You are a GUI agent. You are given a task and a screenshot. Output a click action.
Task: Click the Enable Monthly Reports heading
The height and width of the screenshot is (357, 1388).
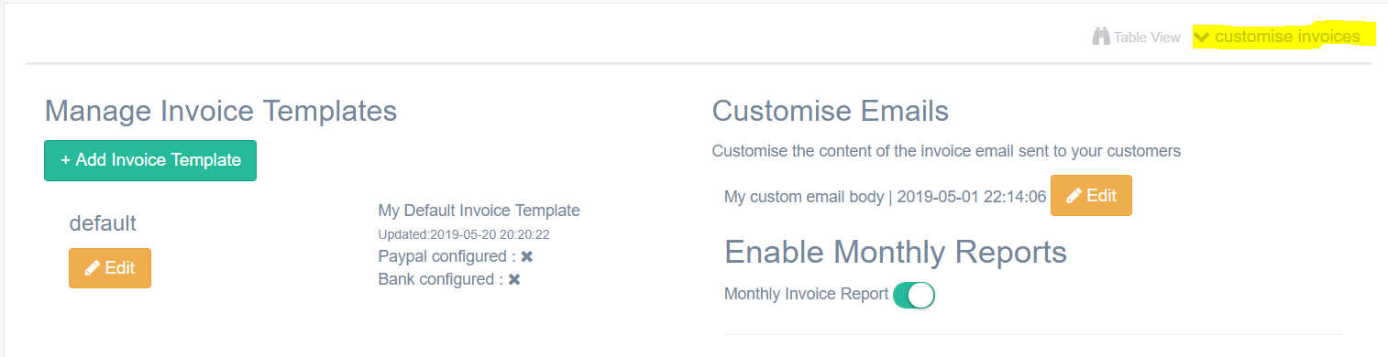[896, 252]
